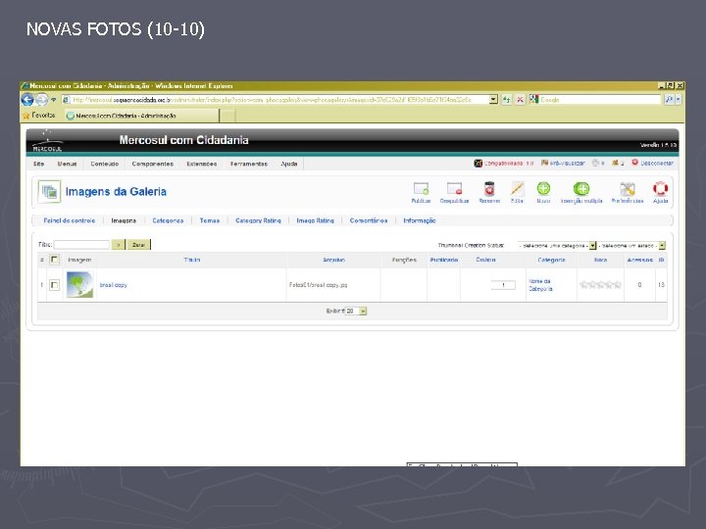
Task: Open Inserção múltipla toolbar icon
Action: [x=581, y=188]
